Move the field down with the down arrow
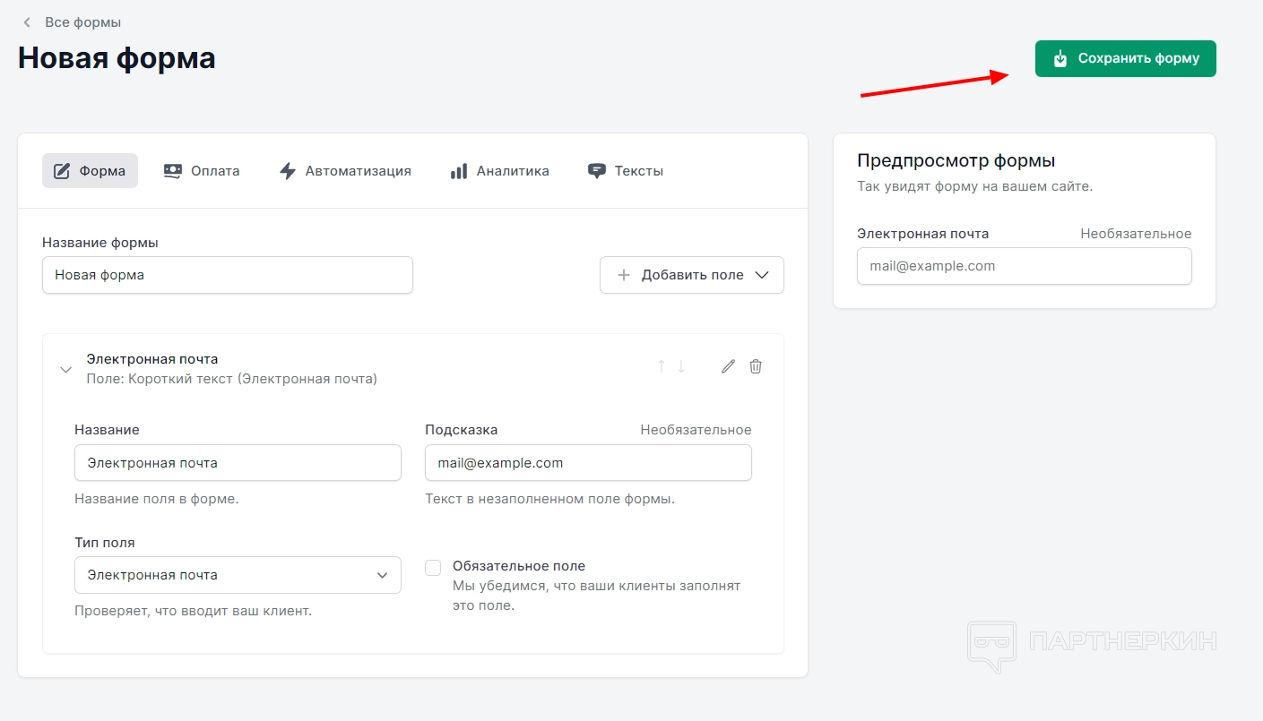The width and height of the screenshot is (1263, 721). pyautogui.click(x=681, y=366)
